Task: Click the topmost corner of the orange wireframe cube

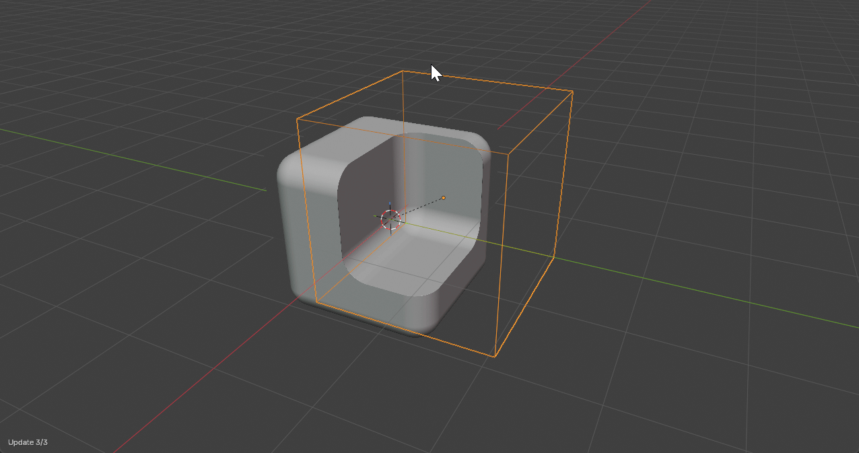Action: (403, 71)
